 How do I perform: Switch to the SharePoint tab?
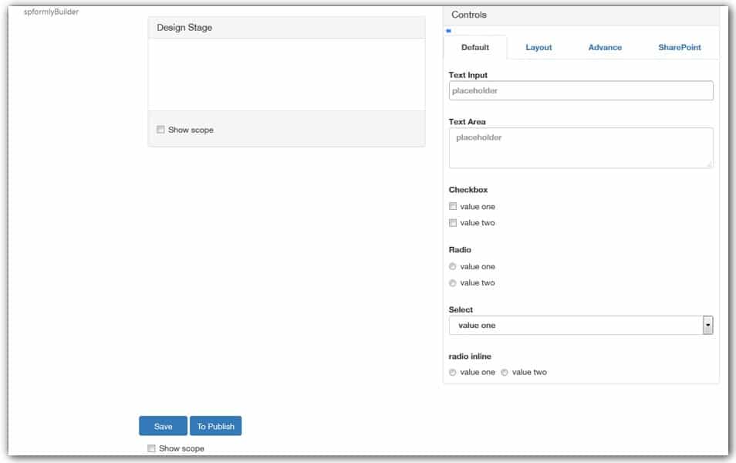pos(677,47)
